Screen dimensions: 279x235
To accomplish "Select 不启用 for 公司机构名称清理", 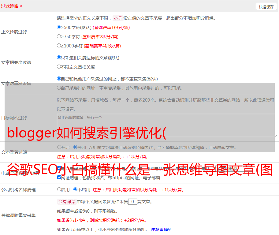I will pos(76,189).
